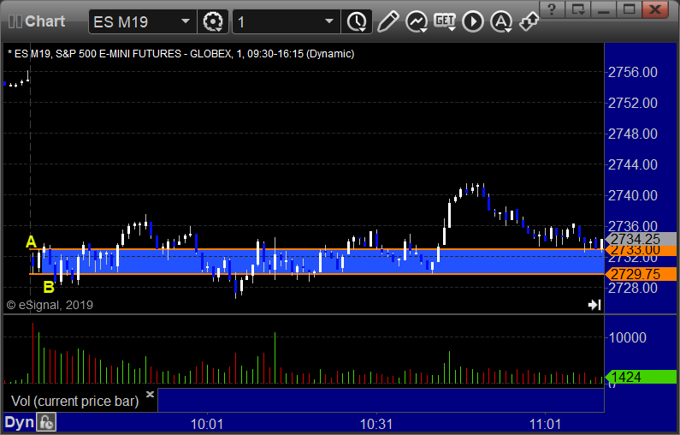Image resolution: width=680 pixels, height=435 pixels.
Task: Click the window pop-out dropdown button
Action: [577, 9]
